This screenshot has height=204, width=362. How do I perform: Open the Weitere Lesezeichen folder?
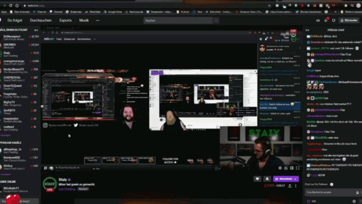coord(351,12)
